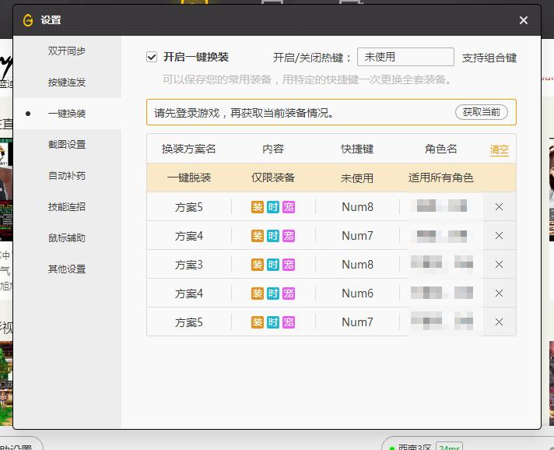Screen dimensions: 554x450
Task: Click the 换装方案名 column header
Action: [x=188, y=149]
